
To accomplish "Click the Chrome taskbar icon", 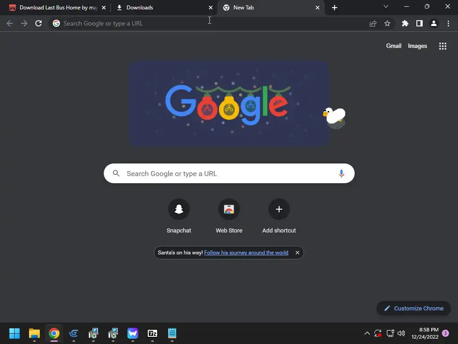I will (54, 333).
